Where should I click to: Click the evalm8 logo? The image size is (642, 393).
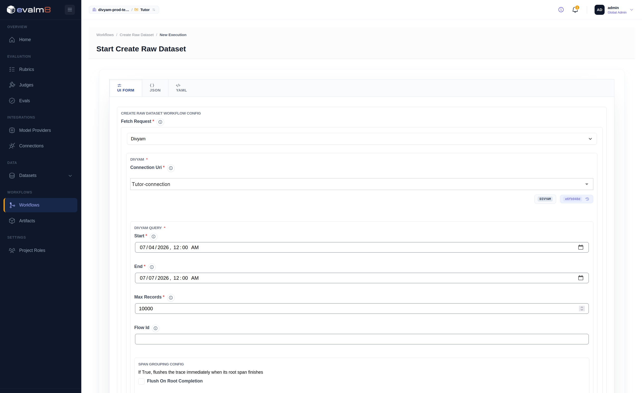pyautogui.click(x=29, y=10)
